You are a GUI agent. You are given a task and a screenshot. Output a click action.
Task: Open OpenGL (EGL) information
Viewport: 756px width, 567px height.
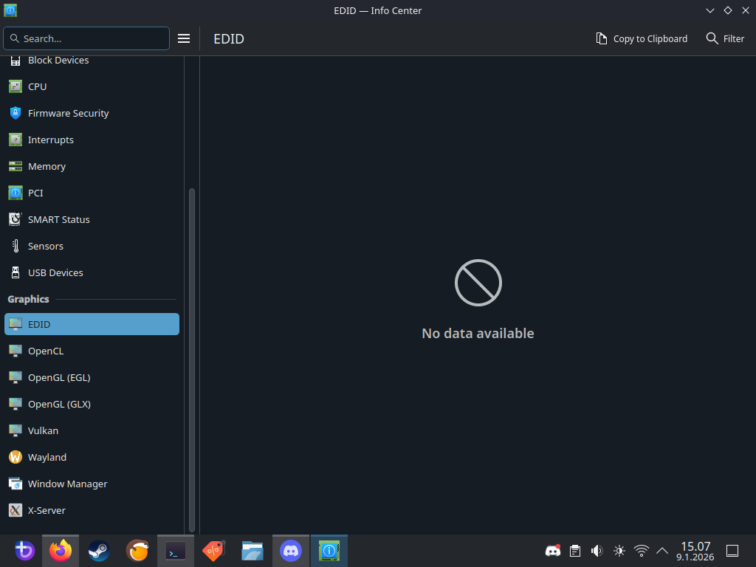92,377
